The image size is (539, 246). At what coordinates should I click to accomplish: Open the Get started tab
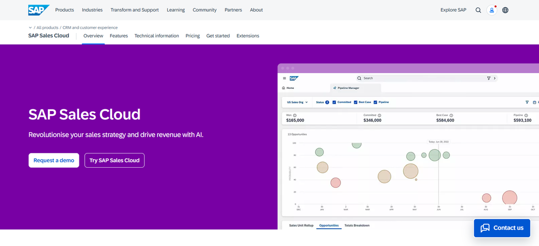(x=218, y=36)
